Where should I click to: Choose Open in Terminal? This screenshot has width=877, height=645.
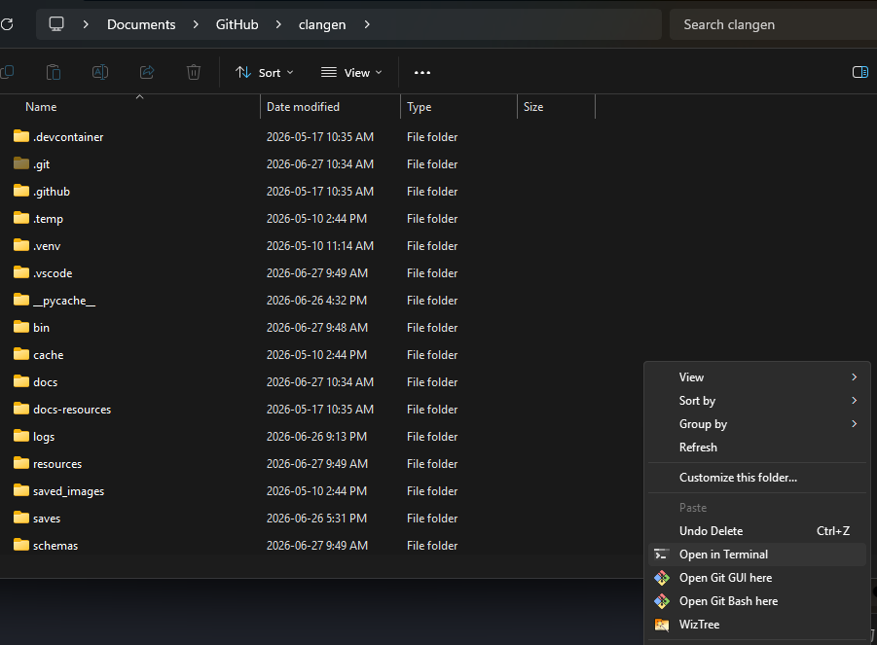tap(756, 555)
